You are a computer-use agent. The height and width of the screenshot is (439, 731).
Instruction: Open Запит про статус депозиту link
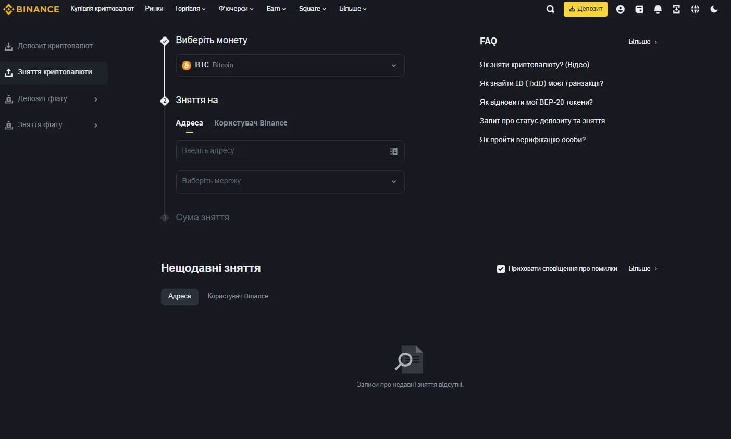point(542,121)
